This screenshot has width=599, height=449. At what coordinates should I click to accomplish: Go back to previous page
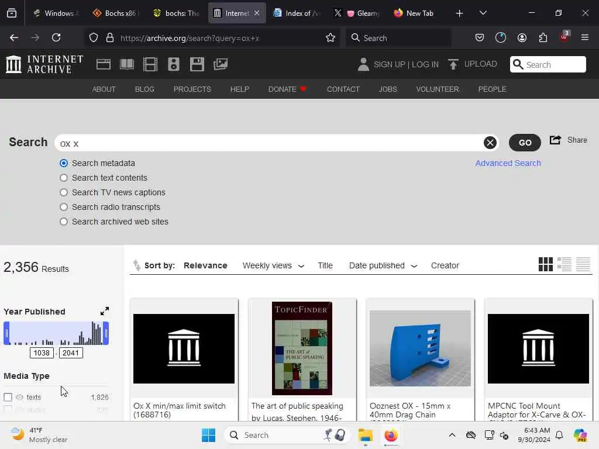point(14,37)
